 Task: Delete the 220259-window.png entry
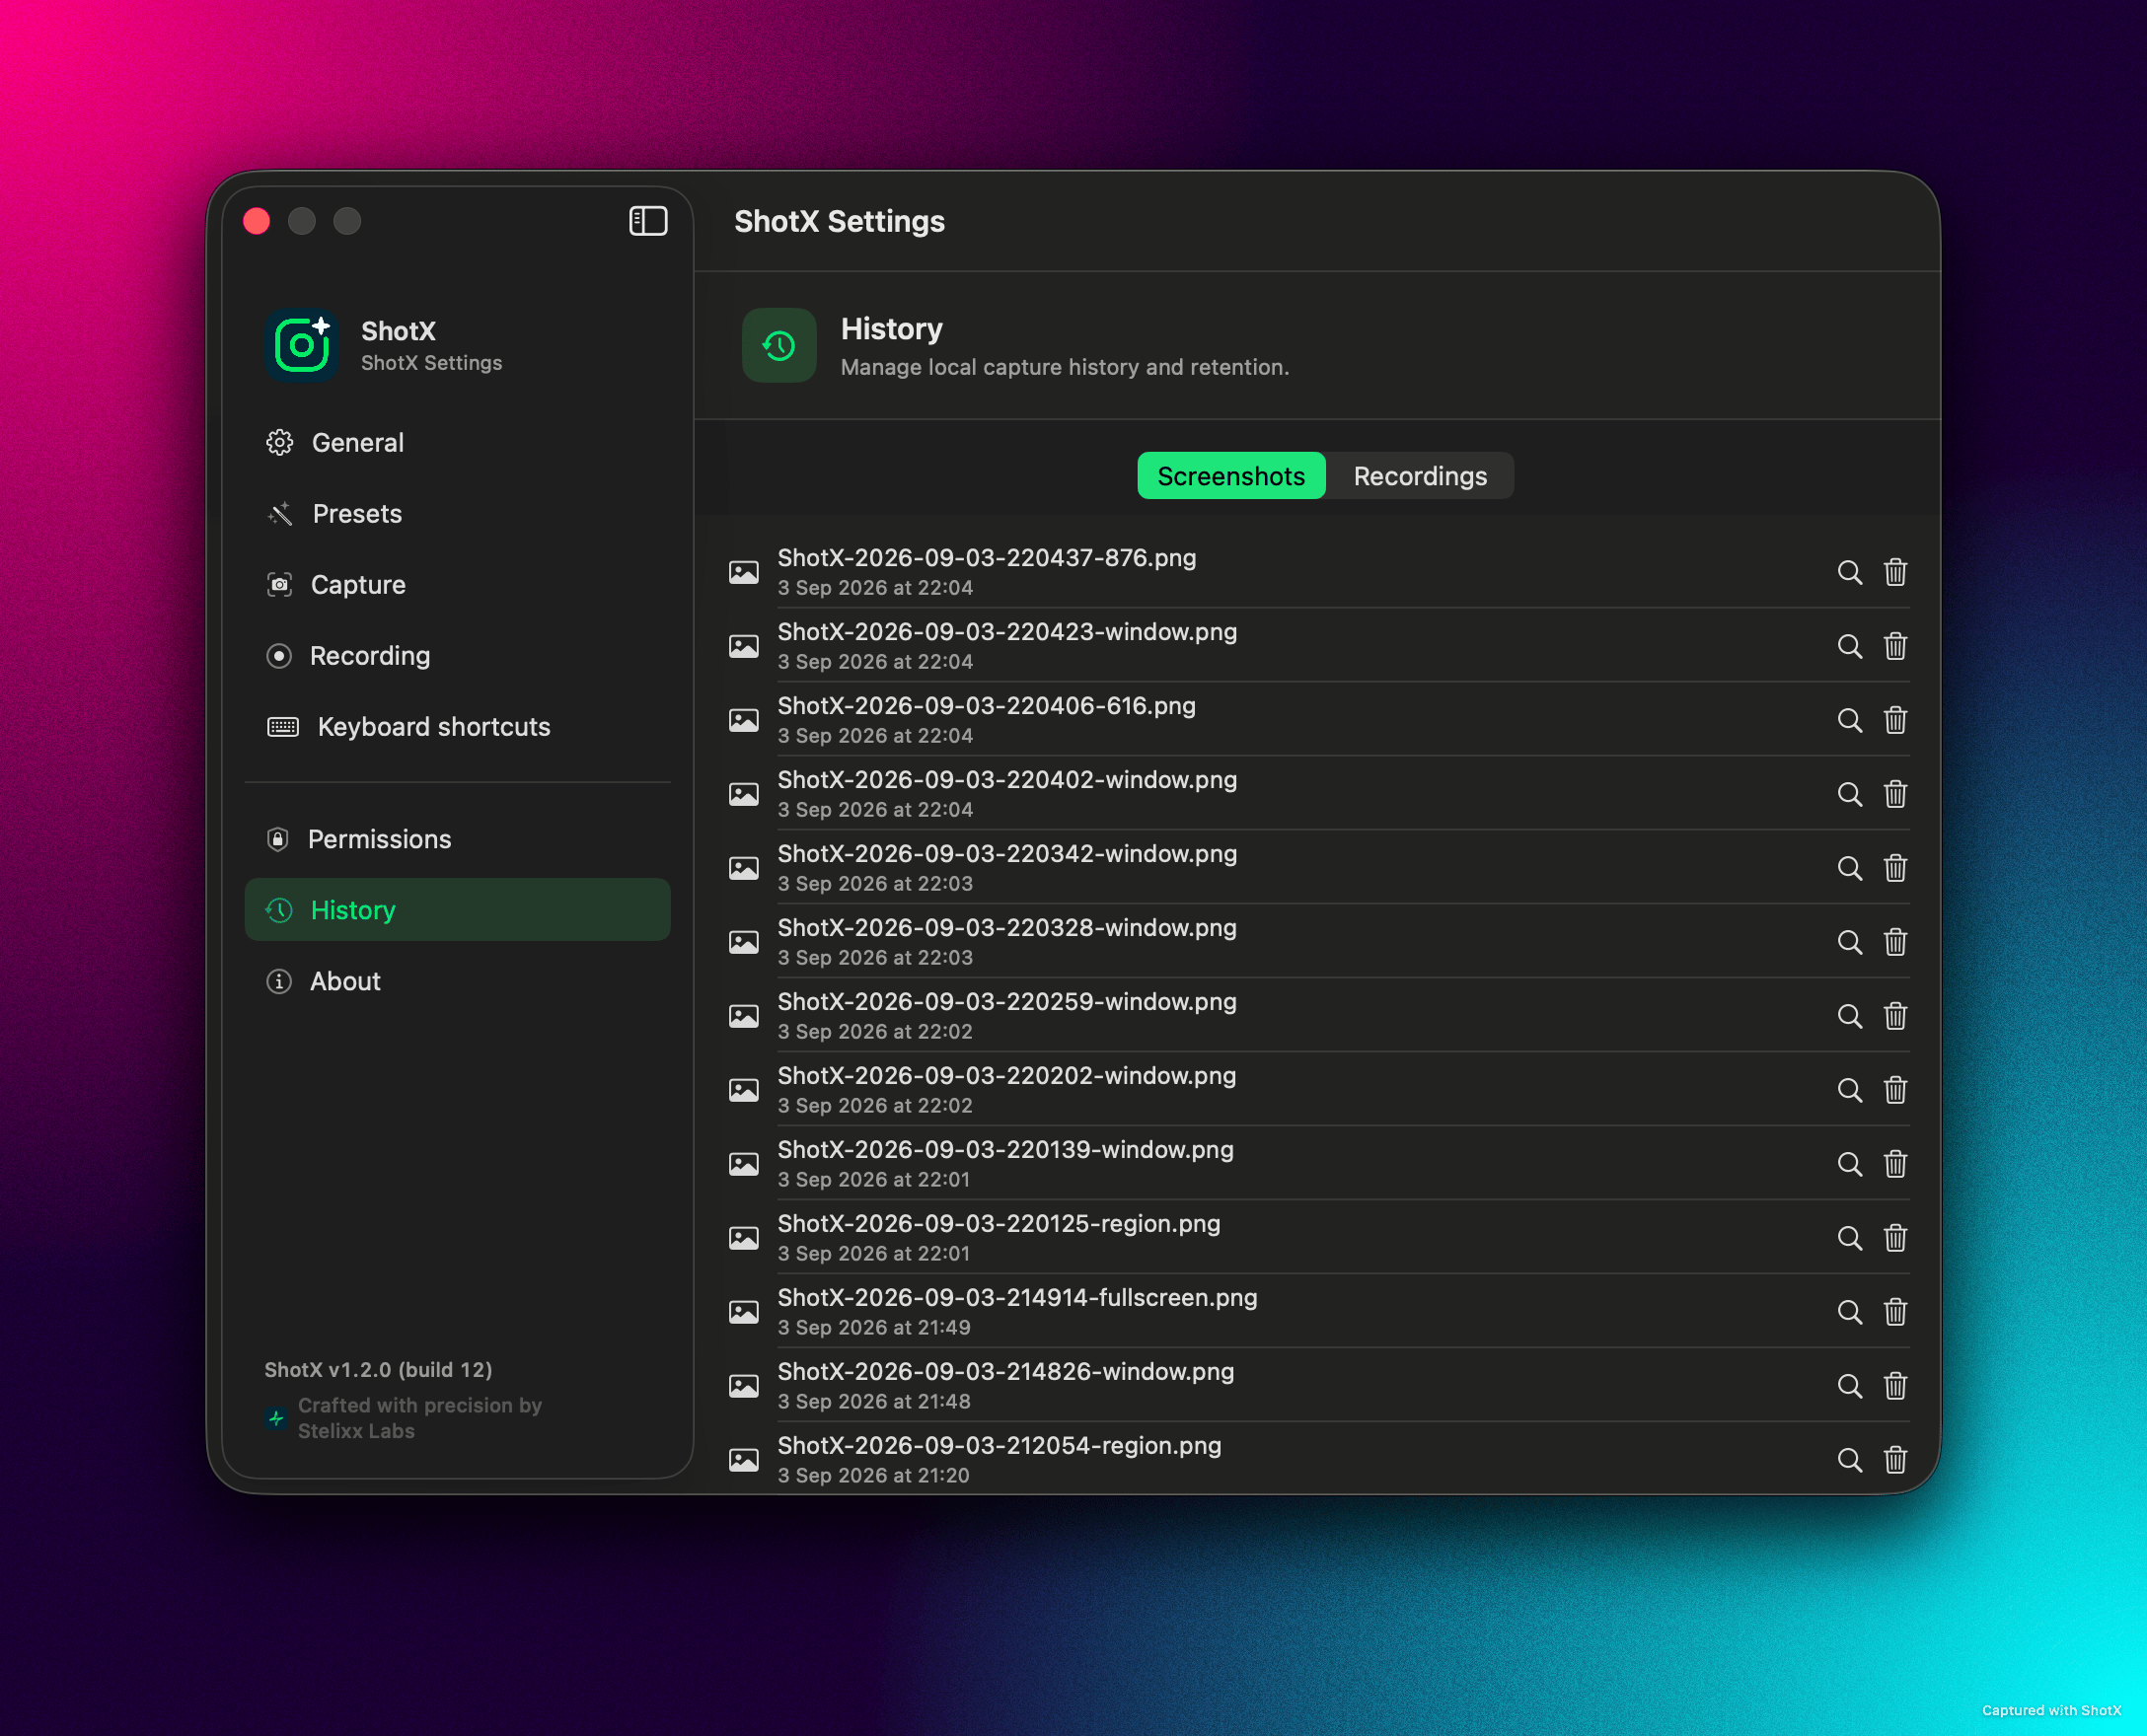[x=1894, y=1016]
